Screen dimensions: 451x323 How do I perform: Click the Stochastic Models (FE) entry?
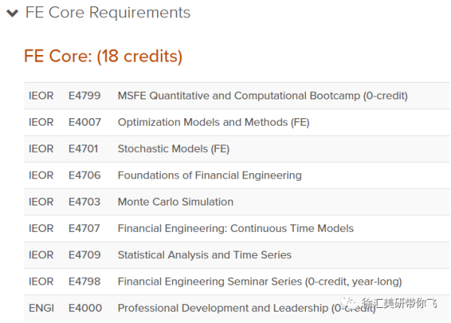(174, 148)
